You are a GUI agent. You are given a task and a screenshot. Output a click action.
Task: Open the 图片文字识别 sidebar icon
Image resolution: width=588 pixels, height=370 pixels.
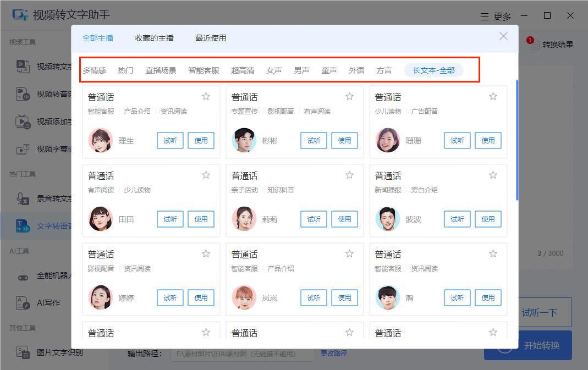tap(23, 352)
